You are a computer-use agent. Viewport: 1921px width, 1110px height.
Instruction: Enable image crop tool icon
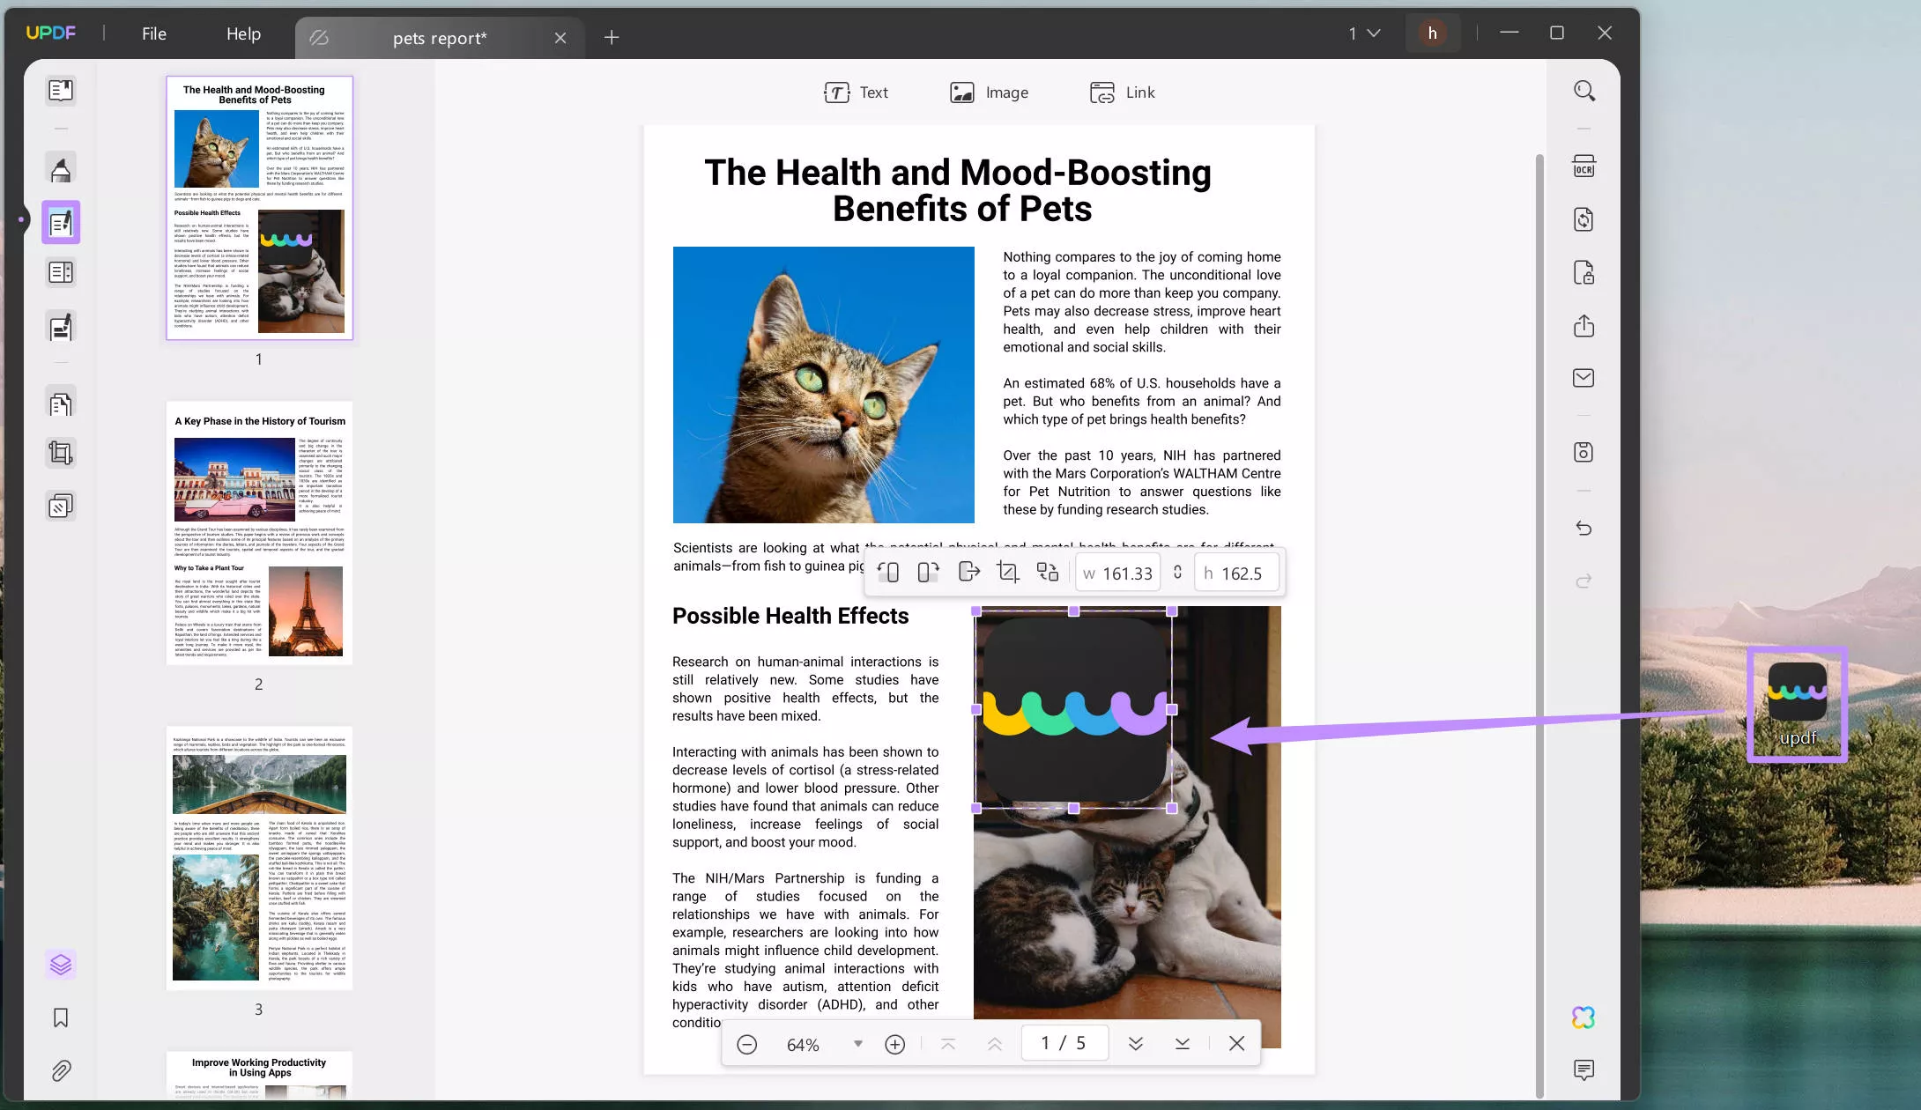pos(1008,573)
